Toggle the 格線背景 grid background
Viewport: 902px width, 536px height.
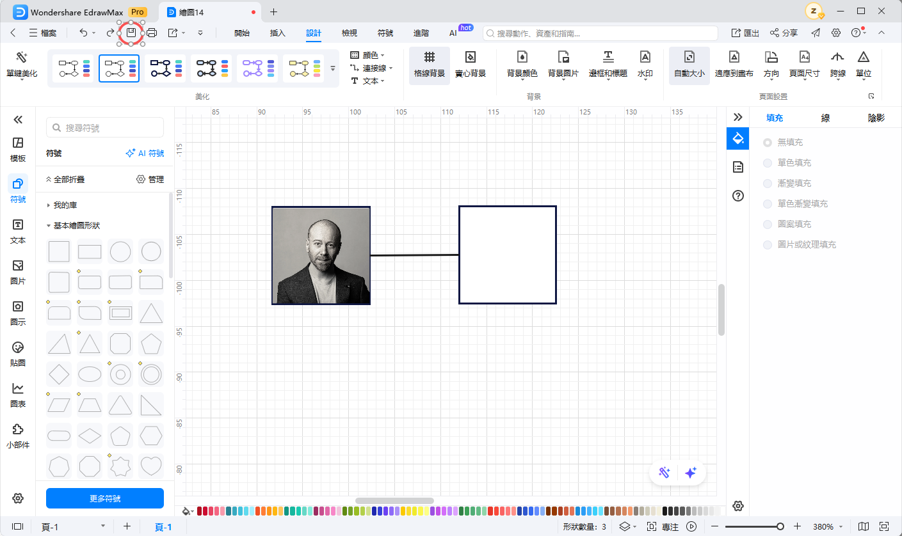(429, 58)
